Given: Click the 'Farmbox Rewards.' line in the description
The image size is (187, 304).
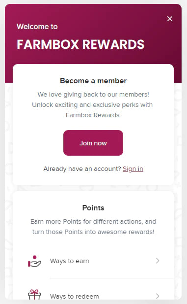Looking at the screenshot, I should 93,115.
